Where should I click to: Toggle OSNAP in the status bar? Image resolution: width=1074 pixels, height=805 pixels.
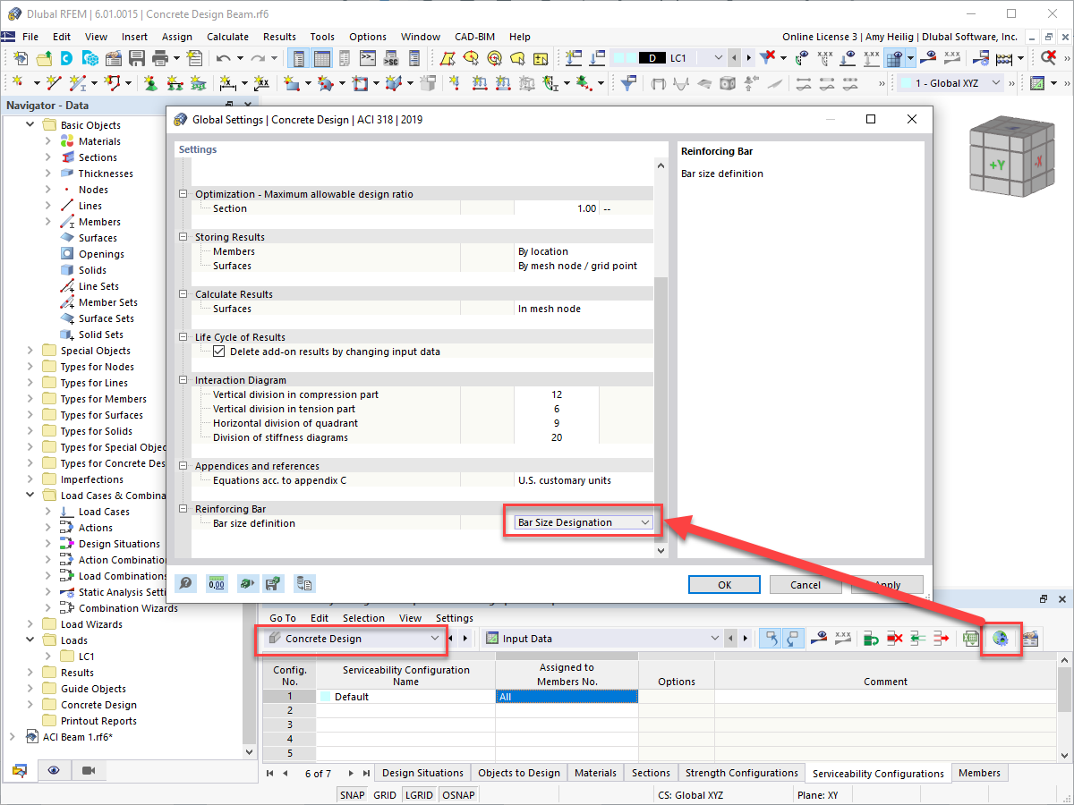coord(458,794)
